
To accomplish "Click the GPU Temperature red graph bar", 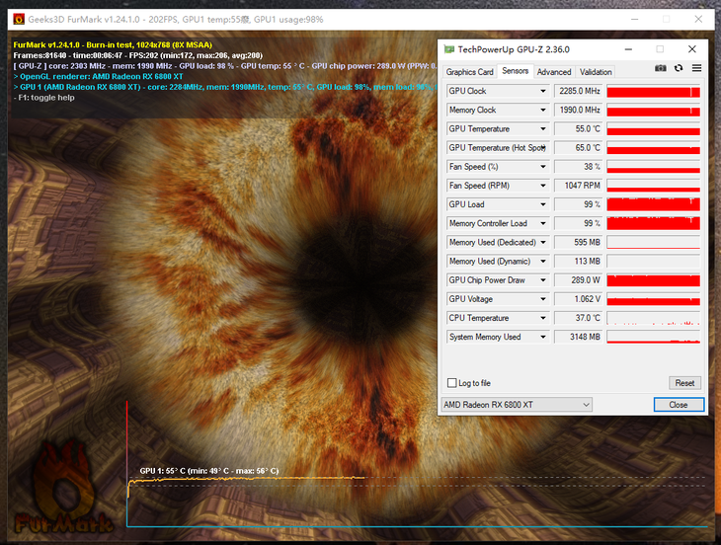I will point(653,129).
